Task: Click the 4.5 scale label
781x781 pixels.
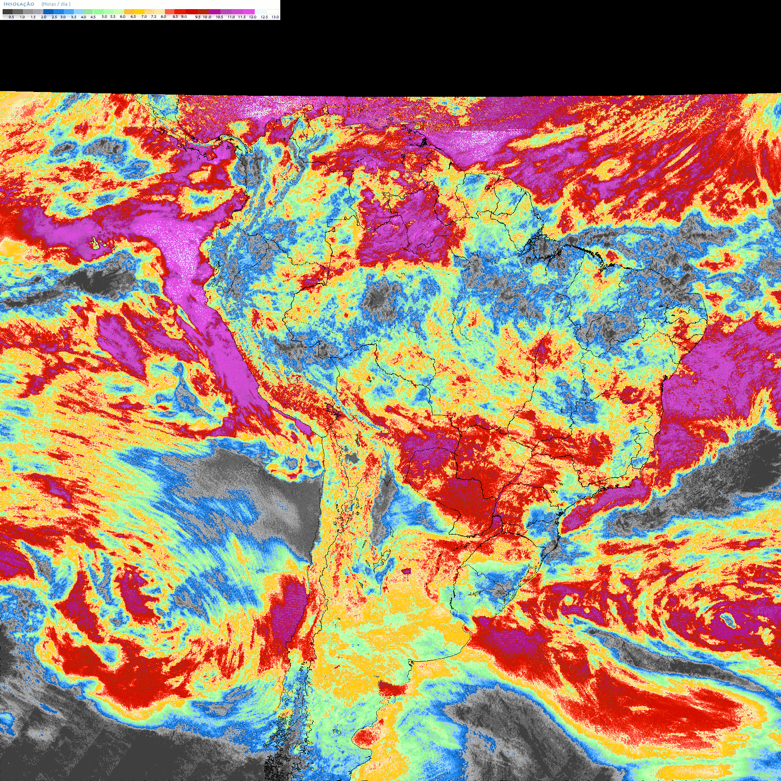Action: (x=93, y=17)
